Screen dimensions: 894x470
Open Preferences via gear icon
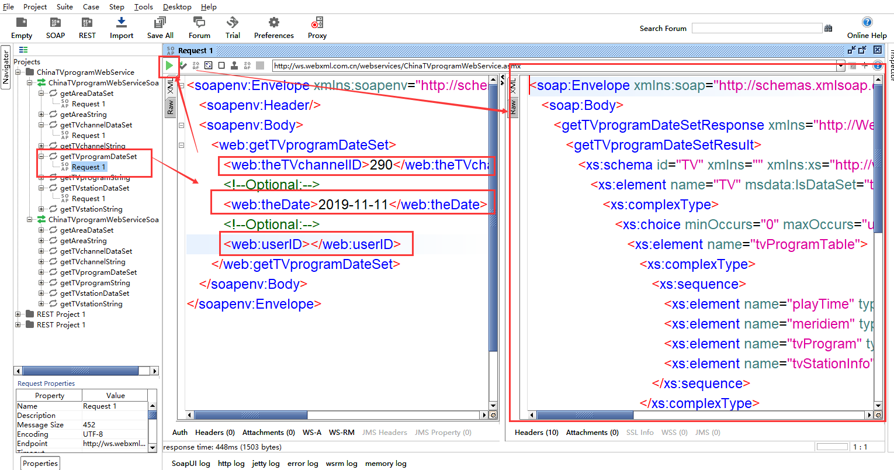(x=273, y=27)
